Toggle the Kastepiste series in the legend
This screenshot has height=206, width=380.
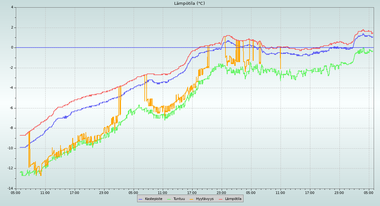point(153,199)
